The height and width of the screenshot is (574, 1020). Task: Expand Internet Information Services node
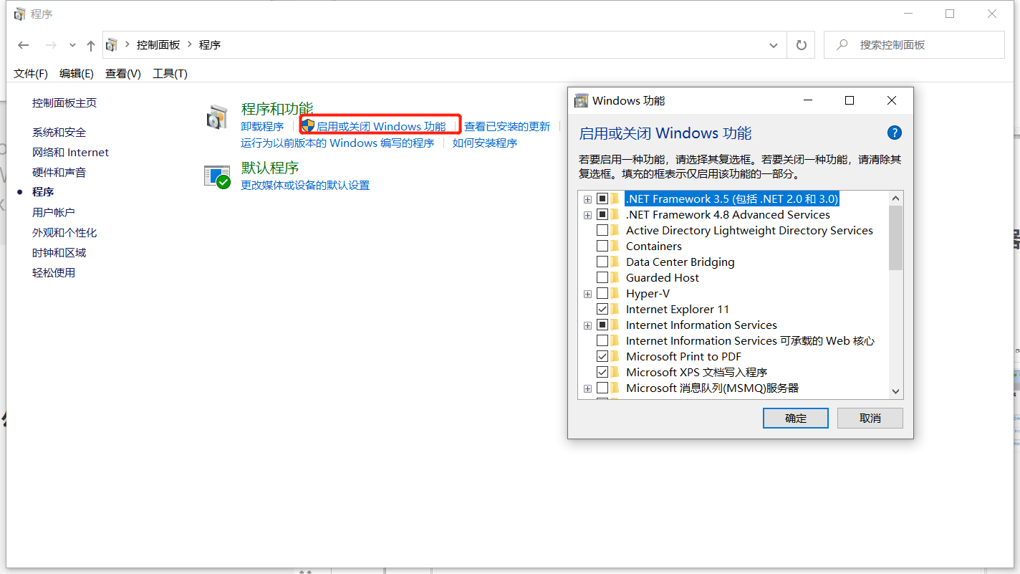click(587, 325)
